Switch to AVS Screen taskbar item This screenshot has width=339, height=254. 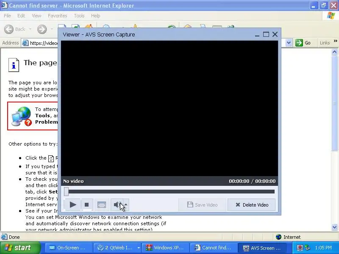coord(262,248)
